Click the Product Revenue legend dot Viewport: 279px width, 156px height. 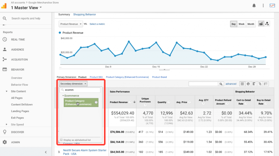coord(60,33)
